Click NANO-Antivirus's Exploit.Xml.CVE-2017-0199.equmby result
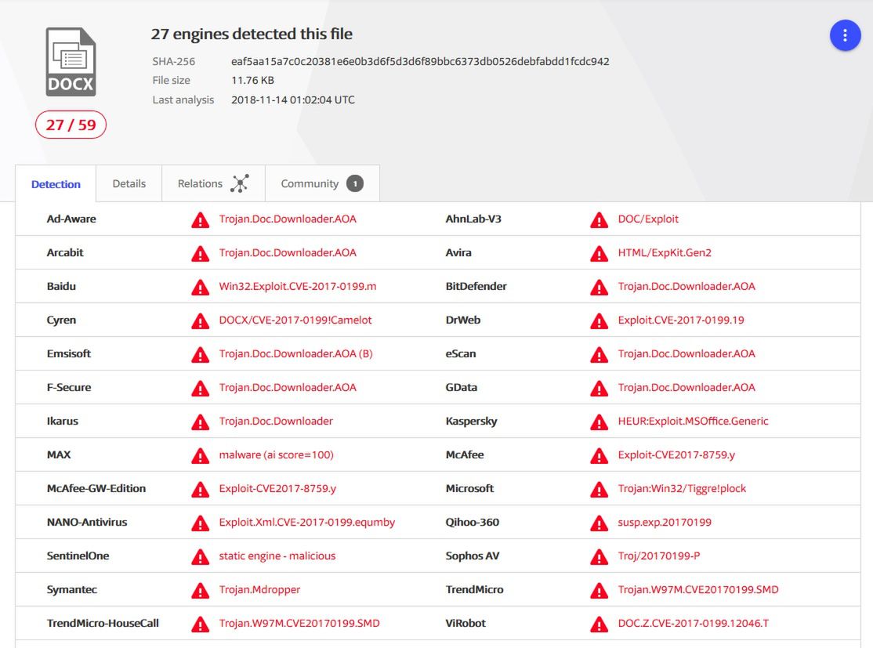Viewport: 873px width, 648px height. pos(306,522)
